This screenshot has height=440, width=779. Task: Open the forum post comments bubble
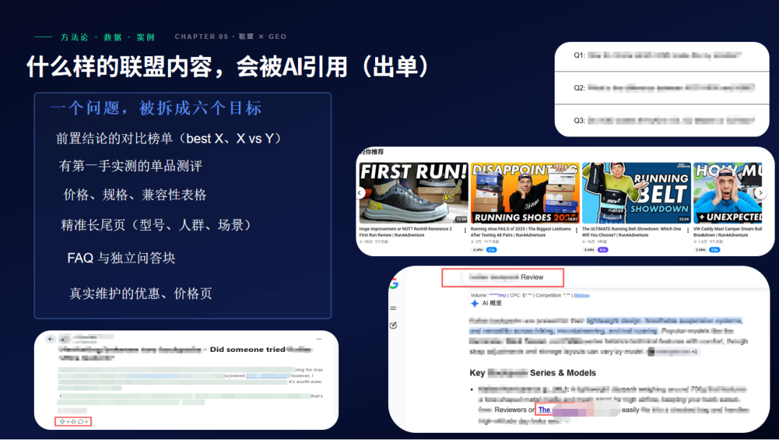(81, 422)
